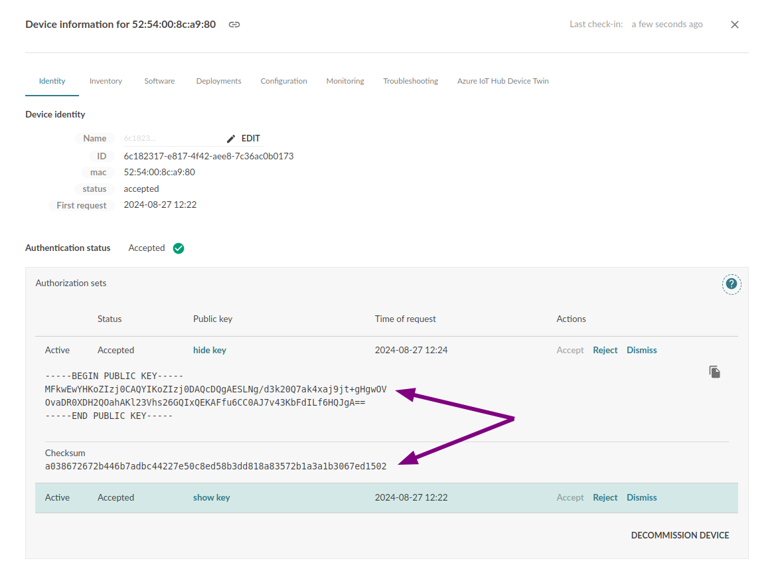
Task: Open the Software tab
Action: point(159,81)
